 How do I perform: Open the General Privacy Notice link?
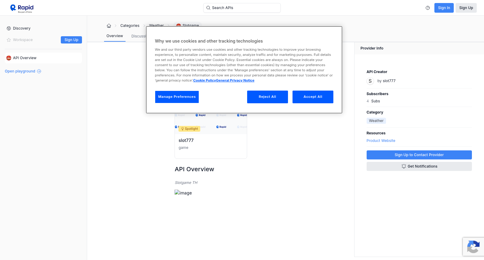(235, 81)
